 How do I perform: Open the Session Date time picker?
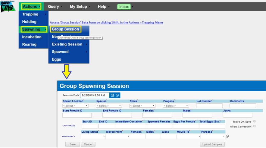[117, 95]
